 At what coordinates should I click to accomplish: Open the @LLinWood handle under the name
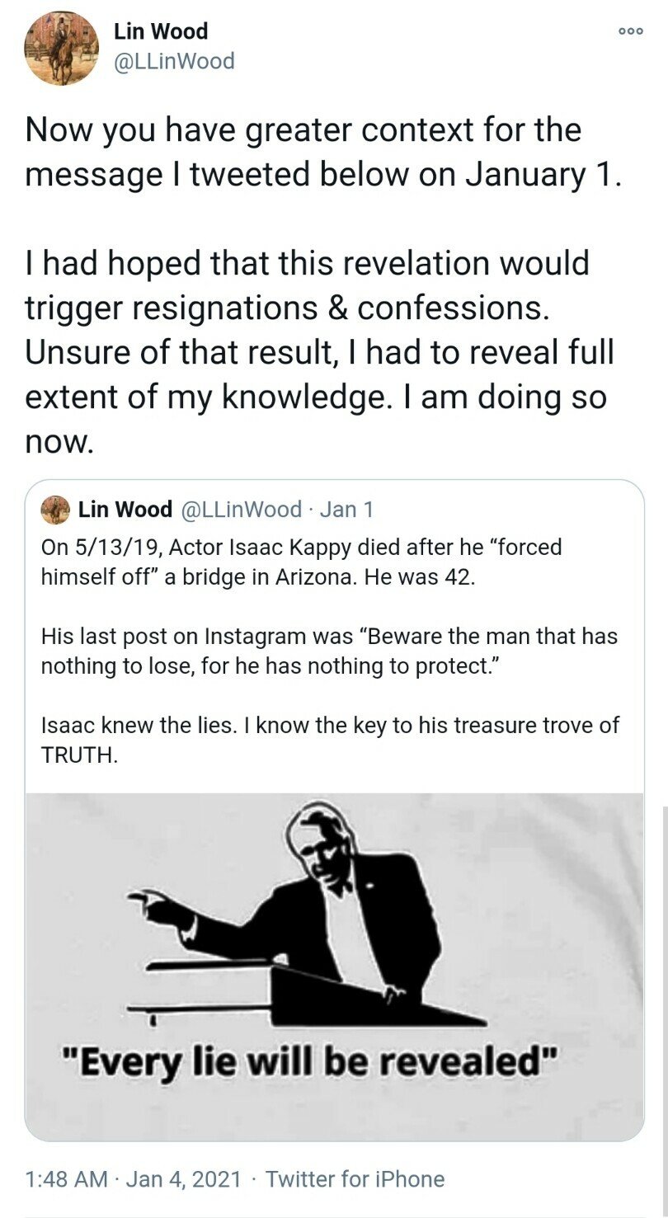click(x=174, y=61)
